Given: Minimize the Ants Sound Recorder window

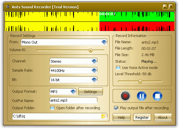Looking at the screenshot, I should (165, 7).
